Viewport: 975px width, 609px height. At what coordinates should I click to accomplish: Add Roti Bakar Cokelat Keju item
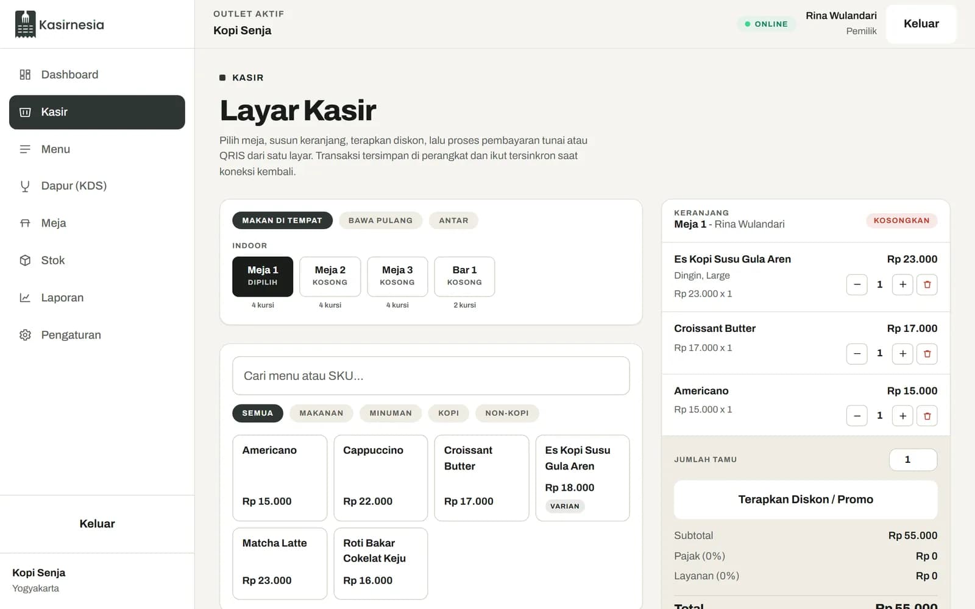[x=381, y=563]
